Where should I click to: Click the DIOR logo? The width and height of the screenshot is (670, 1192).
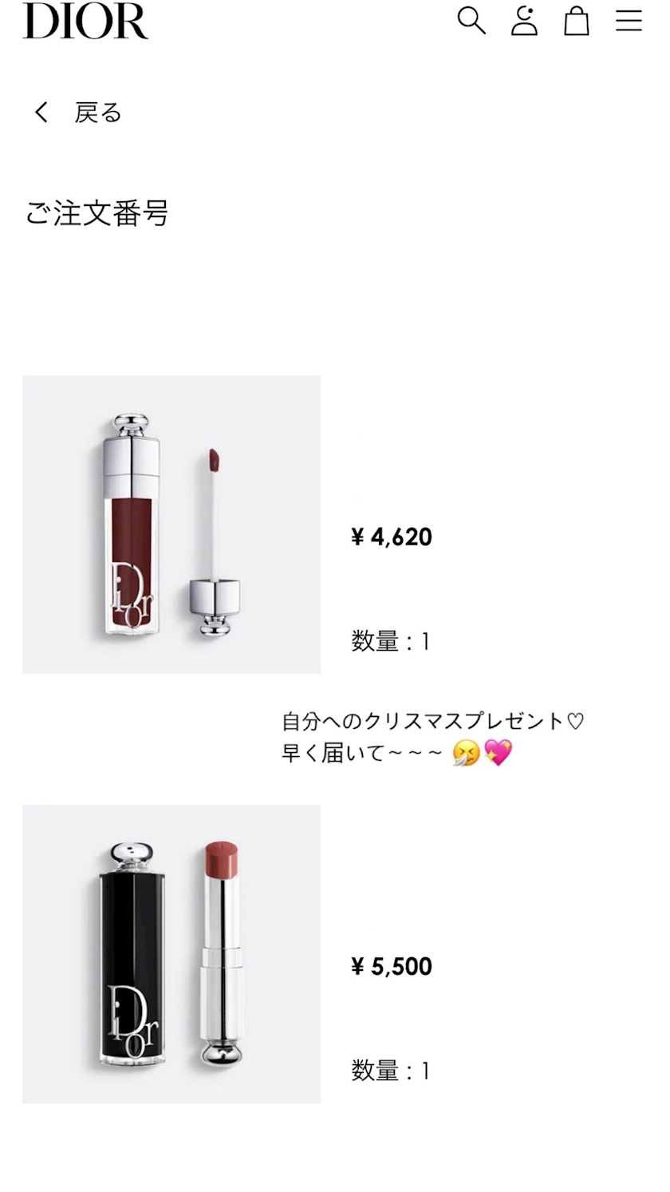pos(85,21)
